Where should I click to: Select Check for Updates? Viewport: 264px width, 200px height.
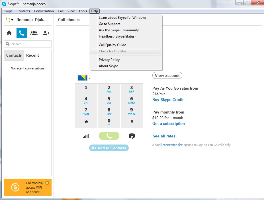point(125,51)
